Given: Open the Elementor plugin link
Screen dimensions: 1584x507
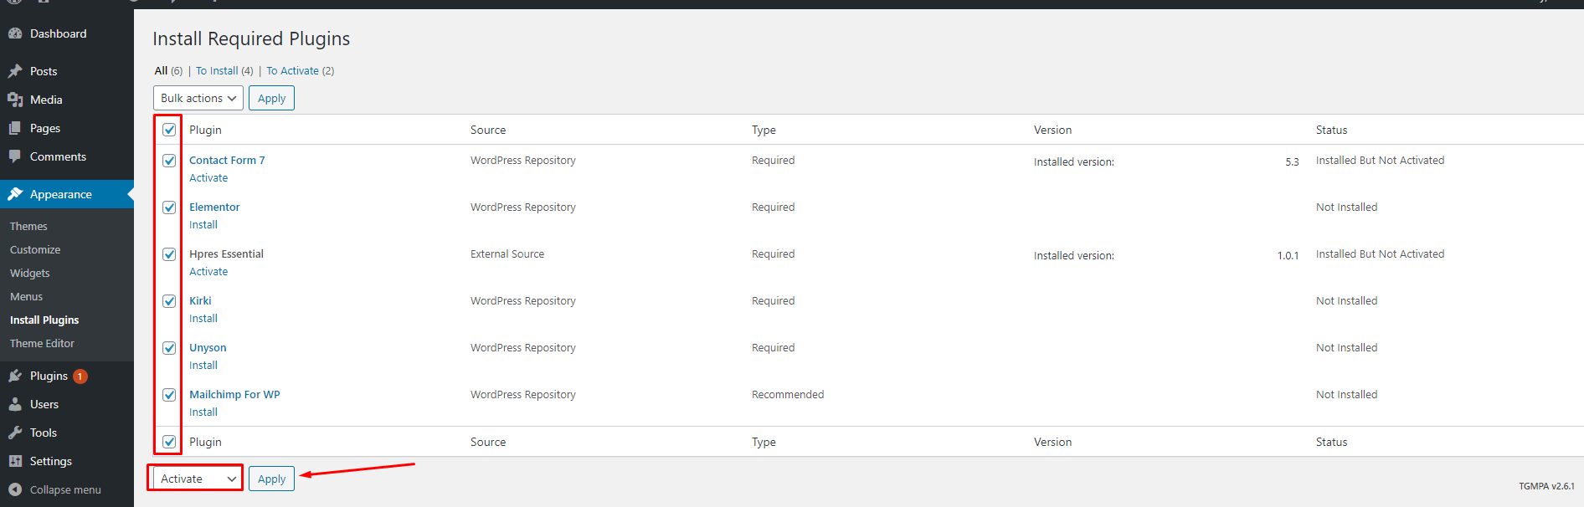Looking at the screenshot, I should [x=214, y=207].
